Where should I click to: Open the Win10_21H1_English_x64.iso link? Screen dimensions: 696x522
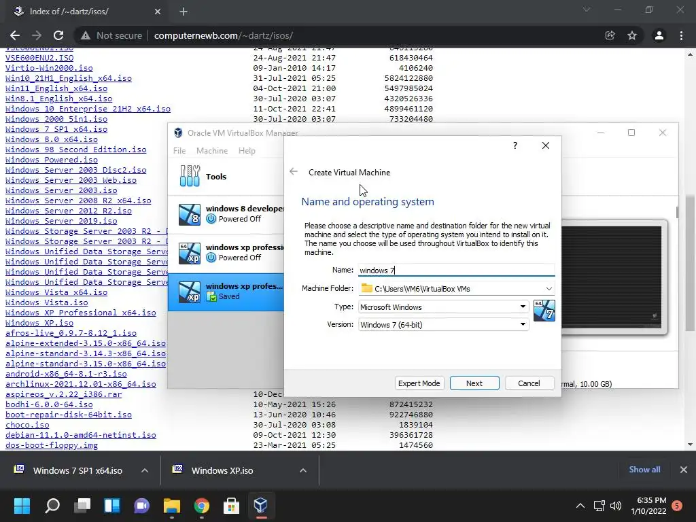[x=69, y=78]
